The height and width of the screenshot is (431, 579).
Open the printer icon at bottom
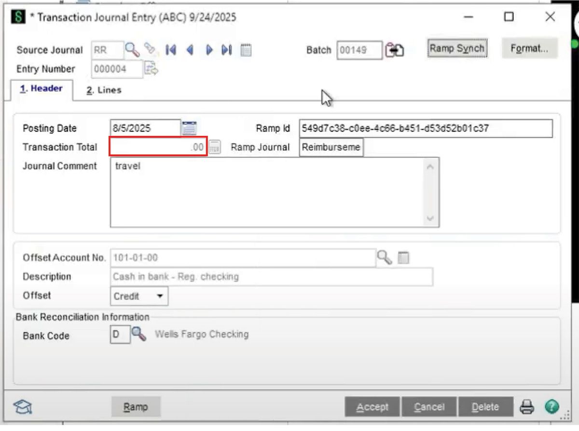pyautogui.click(x=526, y=406)
